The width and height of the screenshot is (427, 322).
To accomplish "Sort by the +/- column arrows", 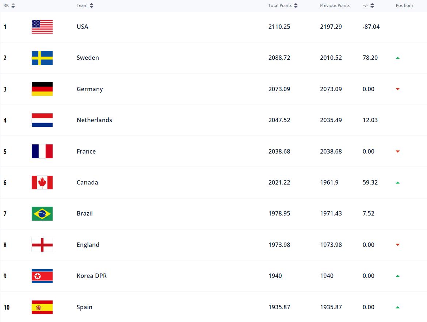I will tap(372, 5).
